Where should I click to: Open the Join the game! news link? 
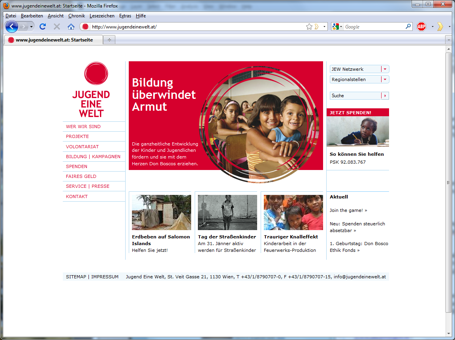(348, 210)
